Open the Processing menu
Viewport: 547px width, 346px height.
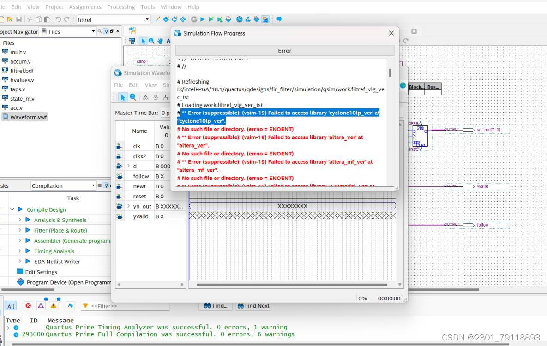(121, 7)
